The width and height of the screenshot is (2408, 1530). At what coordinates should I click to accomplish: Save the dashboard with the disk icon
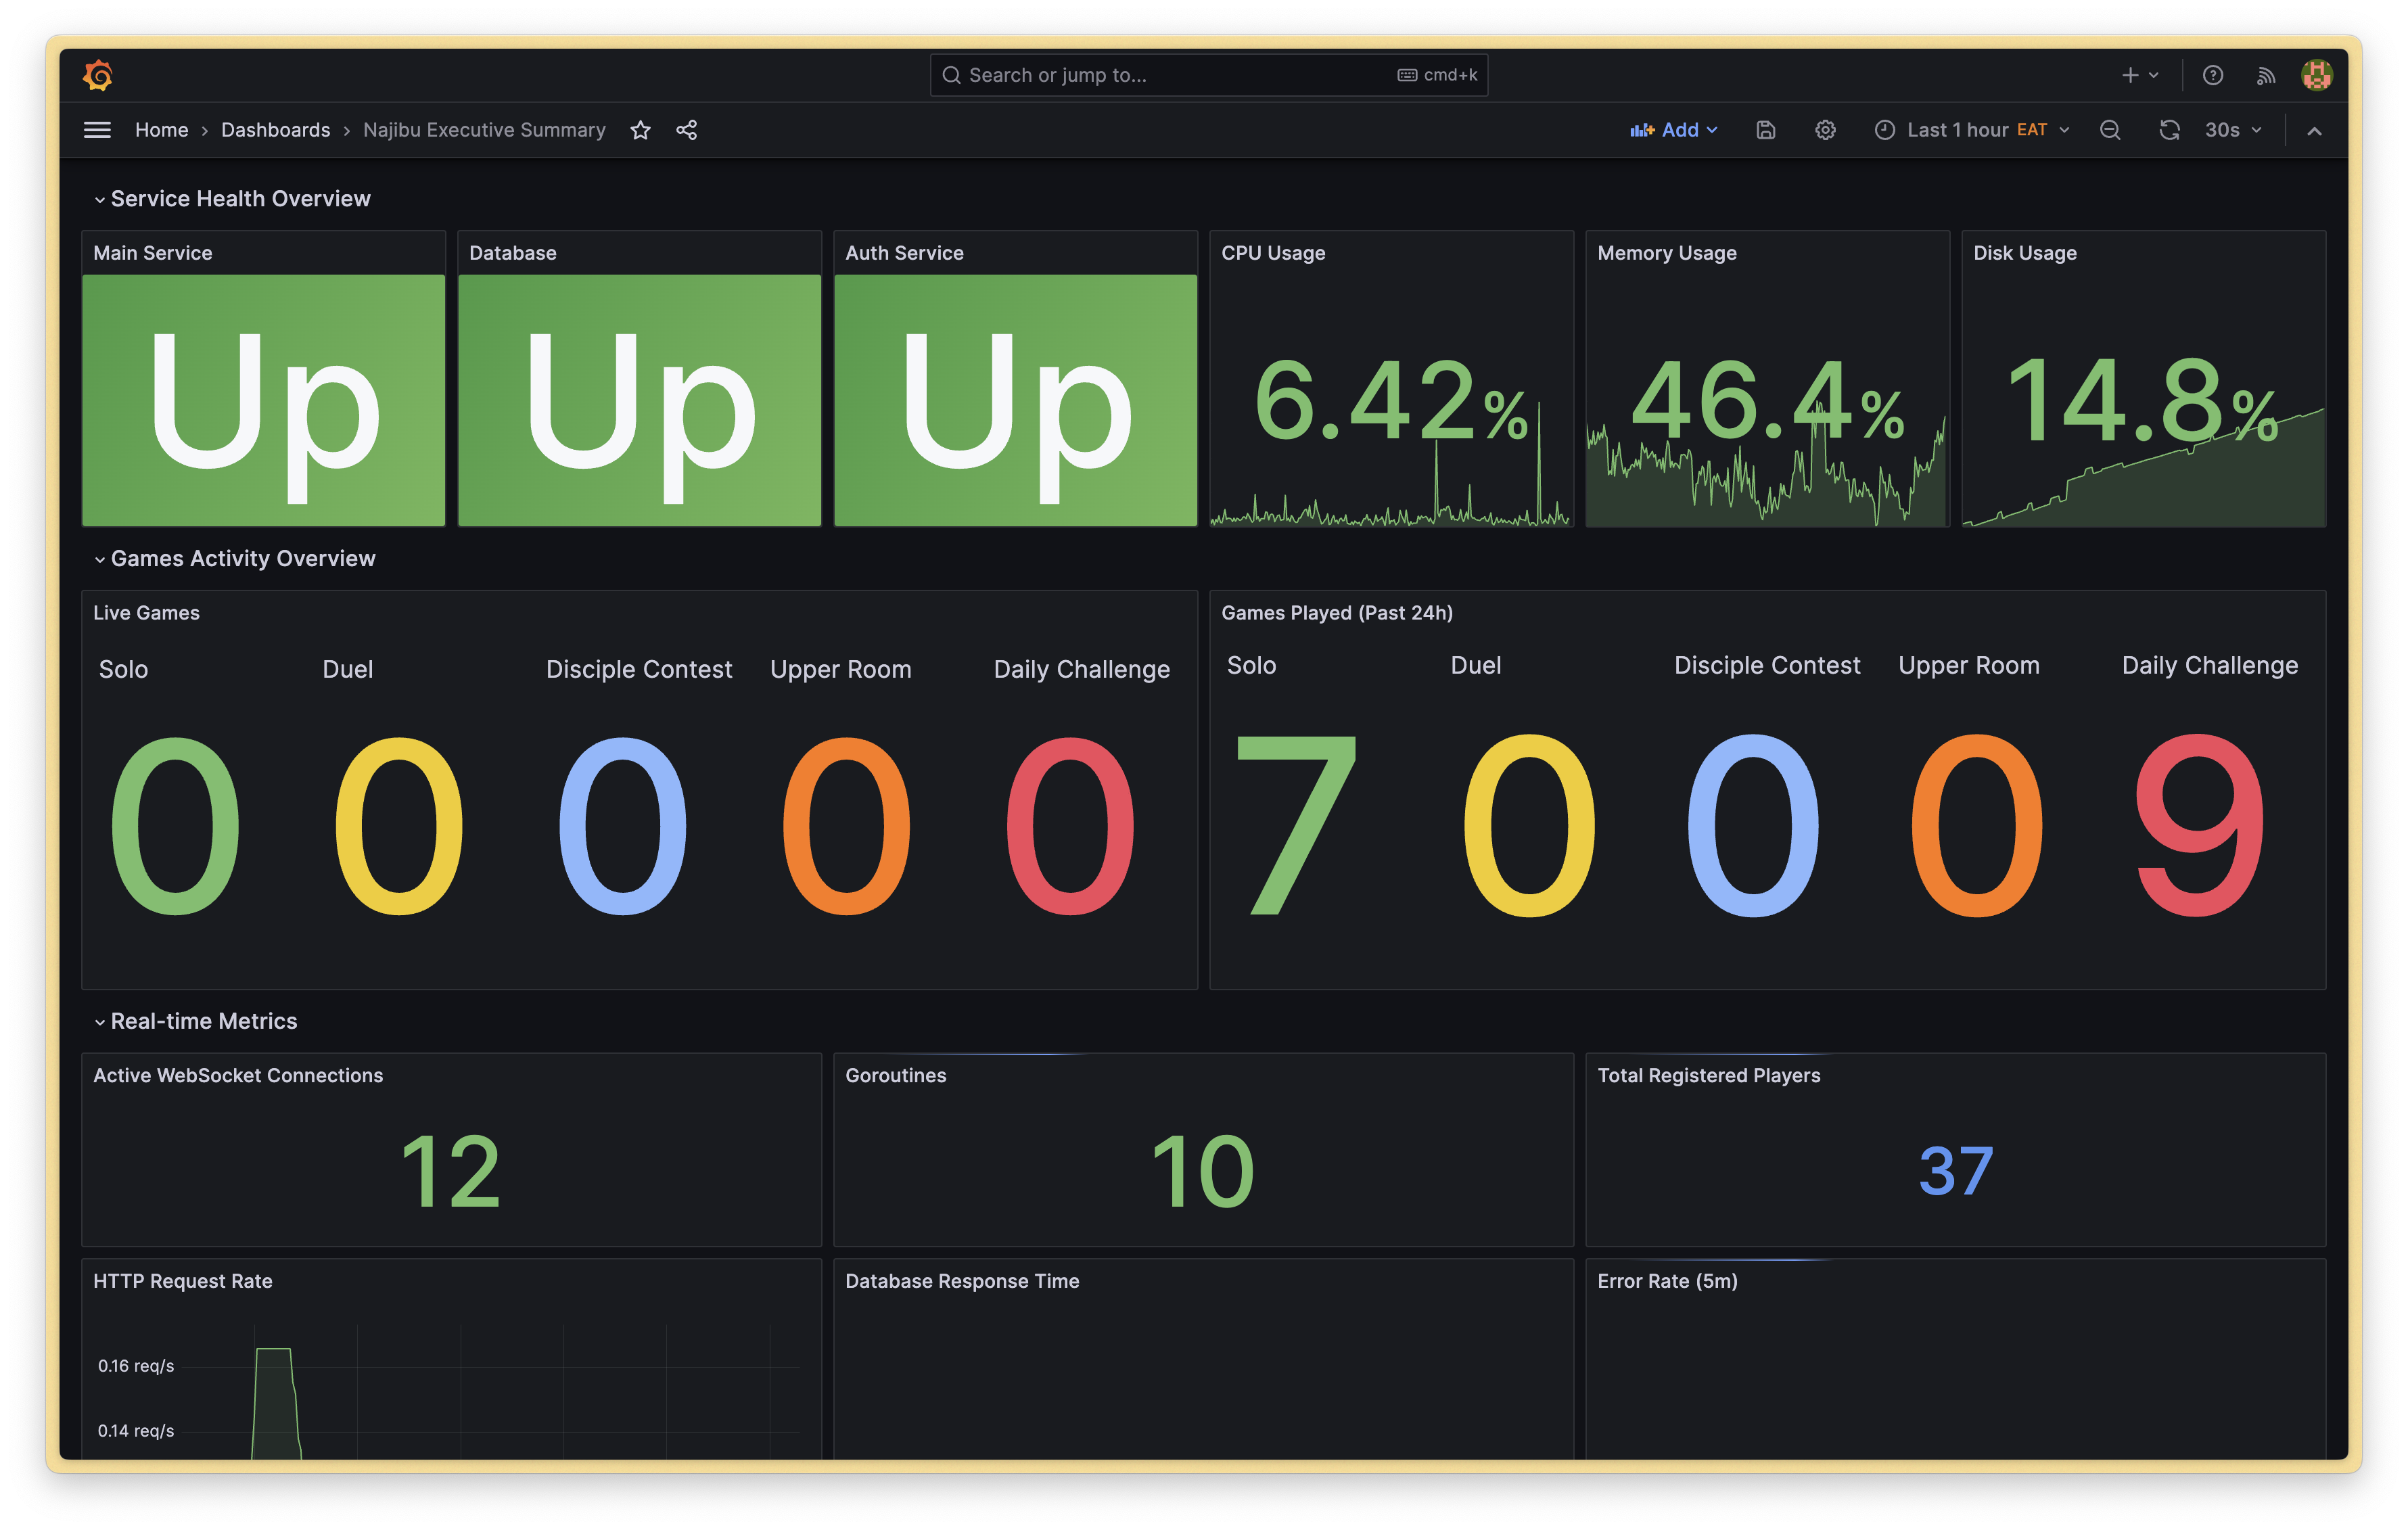click(x=1766, y=130)
